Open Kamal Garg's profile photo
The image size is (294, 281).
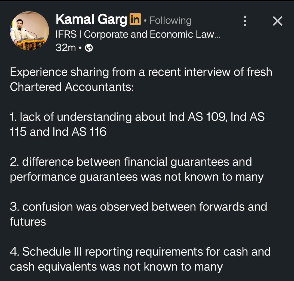coord(29,31)
